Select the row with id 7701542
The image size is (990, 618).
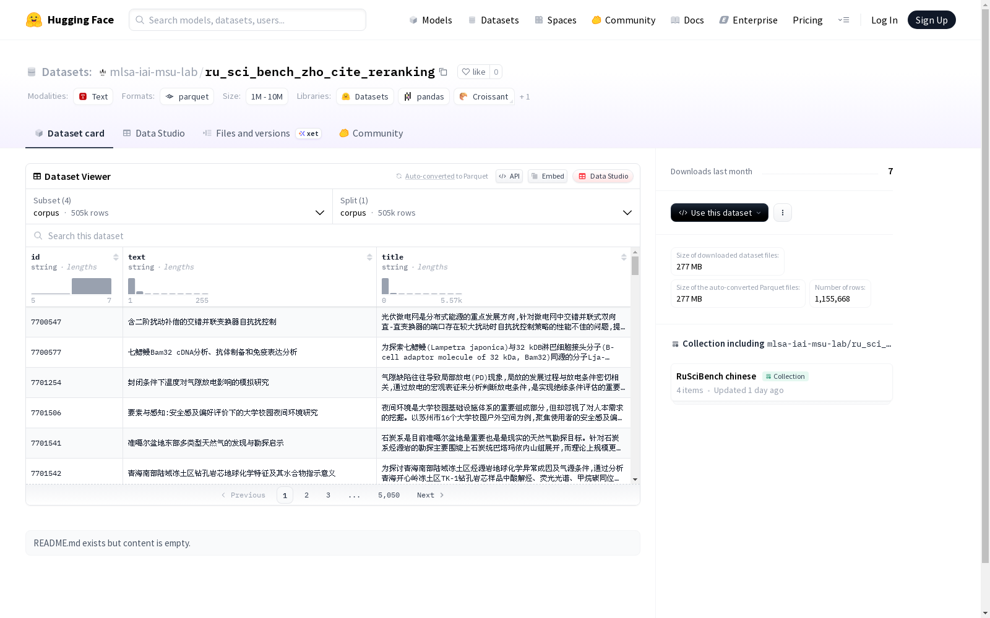pyautogui.click(x=328, y=472)
